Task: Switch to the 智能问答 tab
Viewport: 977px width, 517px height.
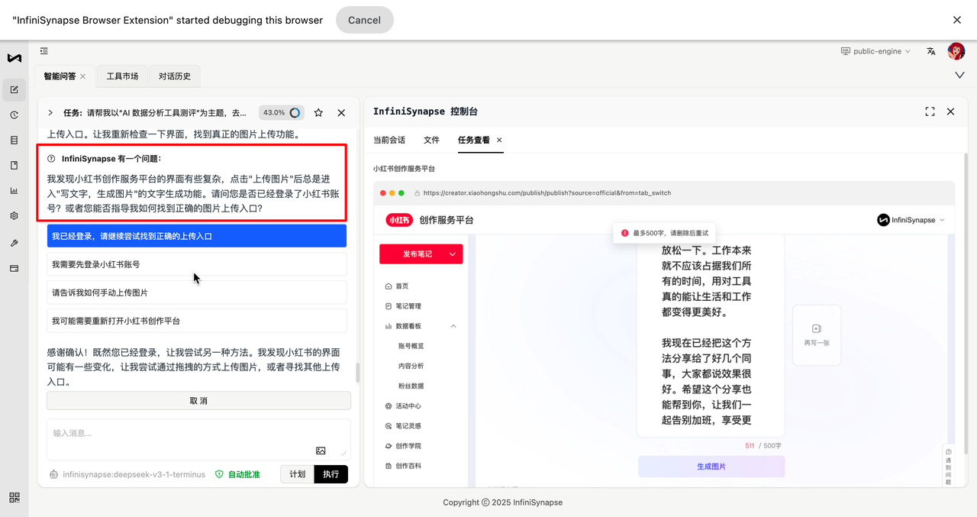Action: coord(60,76)
